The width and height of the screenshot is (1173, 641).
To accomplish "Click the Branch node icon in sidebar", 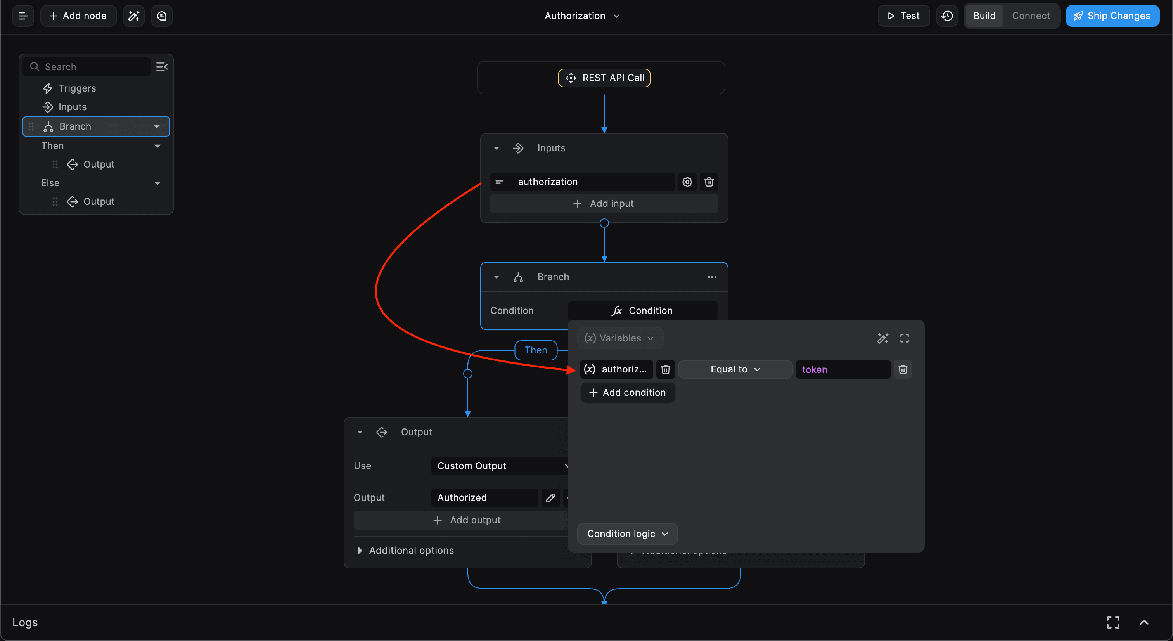I will coord(48,126).
